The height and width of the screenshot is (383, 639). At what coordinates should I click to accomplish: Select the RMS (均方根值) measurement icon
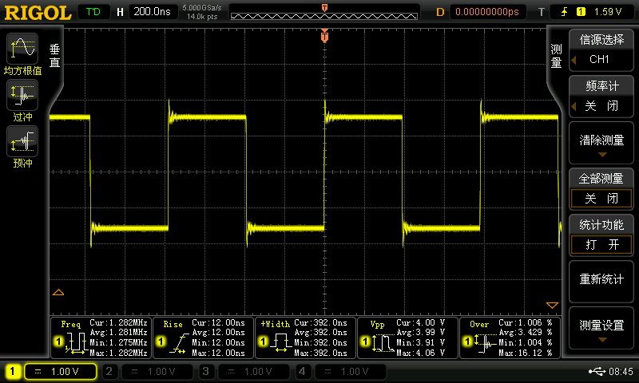pos(22,49)
